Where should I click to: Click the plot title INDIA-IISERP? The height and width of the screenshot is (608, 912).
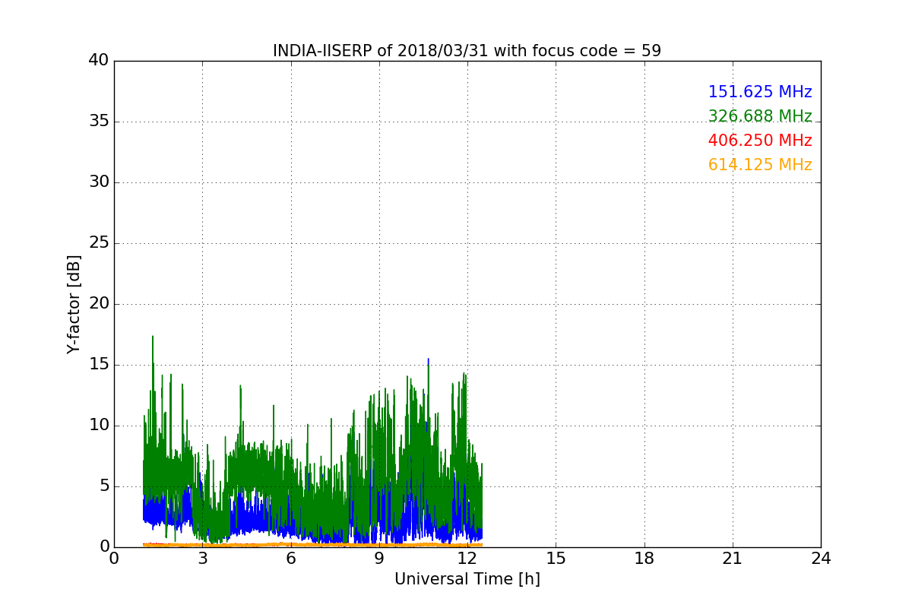tap(467, 51)
